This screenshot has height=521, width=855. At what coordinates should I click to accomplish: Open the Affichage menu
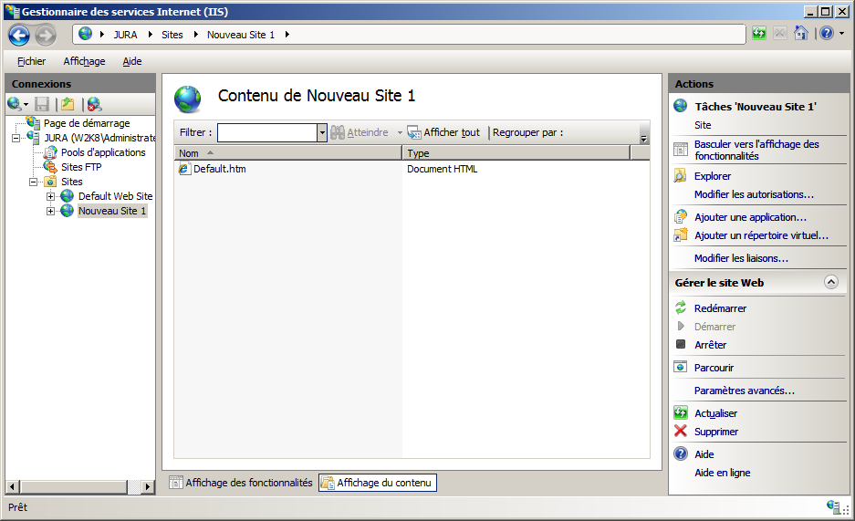click(x=84, y=61)
